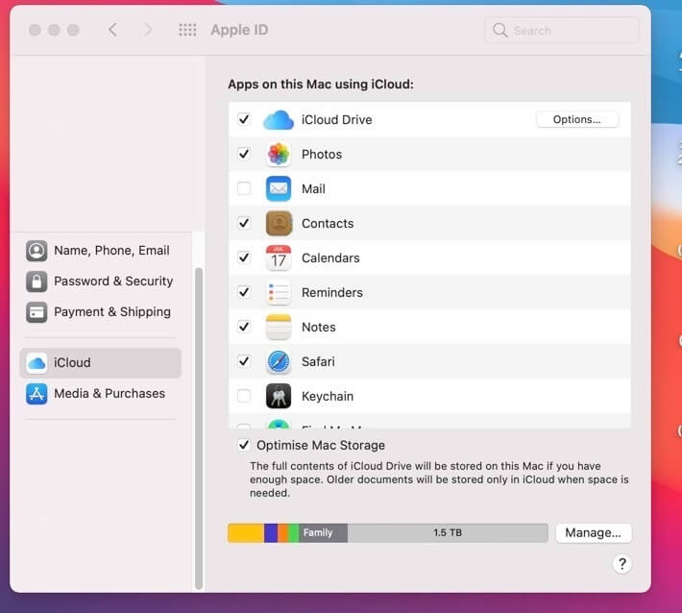Click the Payment & Shipping card icon

pyautogui.click(x=37, y=312)
